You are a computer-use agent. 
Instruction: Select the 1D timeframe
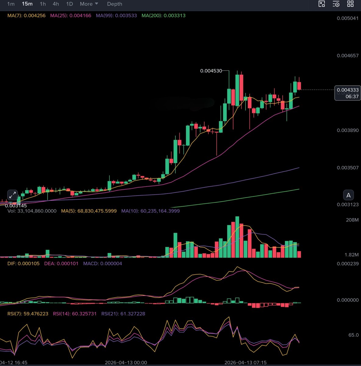70,4
